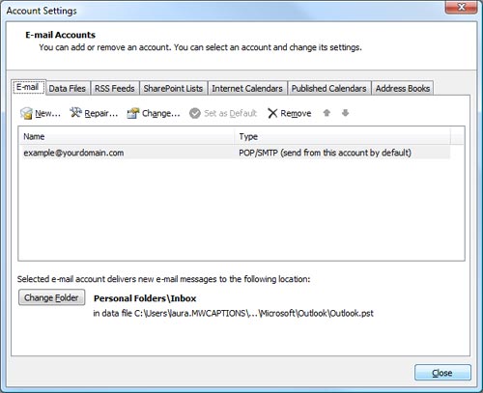This screenshot has width=483, height=393.
Task: Move account up with the up arrow
Action: tap(327, 113)
